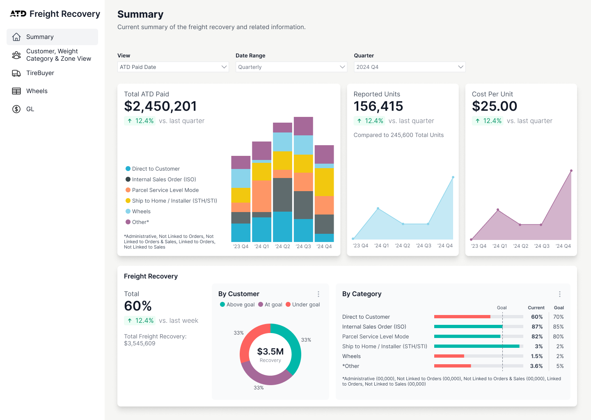The height and width of the screenshot is (420, 591).
Task: Click up-arrow icon in Total ATD Paid badge
Action: (130, 121)
